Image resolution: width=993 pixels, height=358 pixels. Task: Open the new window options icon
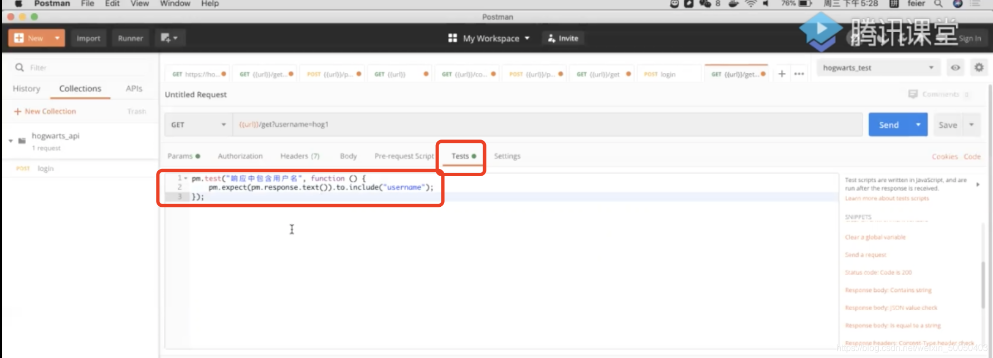(x=169, y=38)
